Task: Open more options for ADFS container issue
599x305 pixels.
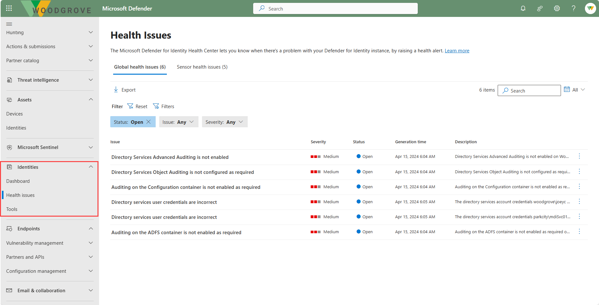Action: point(579,232)
